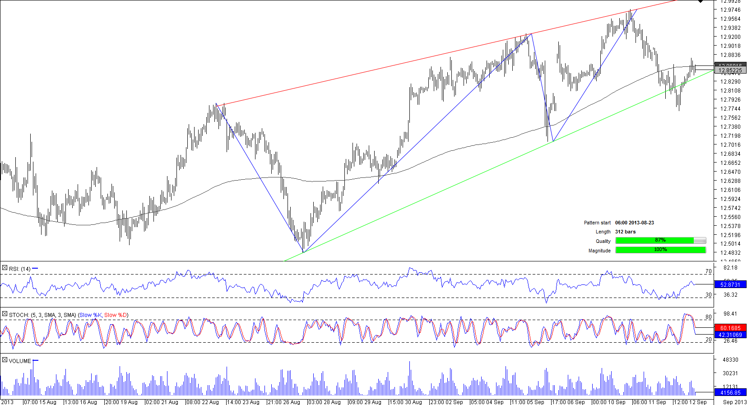Click the pattern start date '06:00 2013-08-23'
Screen dimensions: 747x405
pyautogui.click(x=635, y=223)
